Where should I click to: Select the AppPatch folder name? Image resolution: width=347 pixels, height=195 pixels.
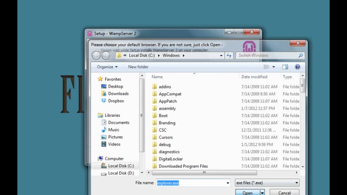tap(168, 101)
